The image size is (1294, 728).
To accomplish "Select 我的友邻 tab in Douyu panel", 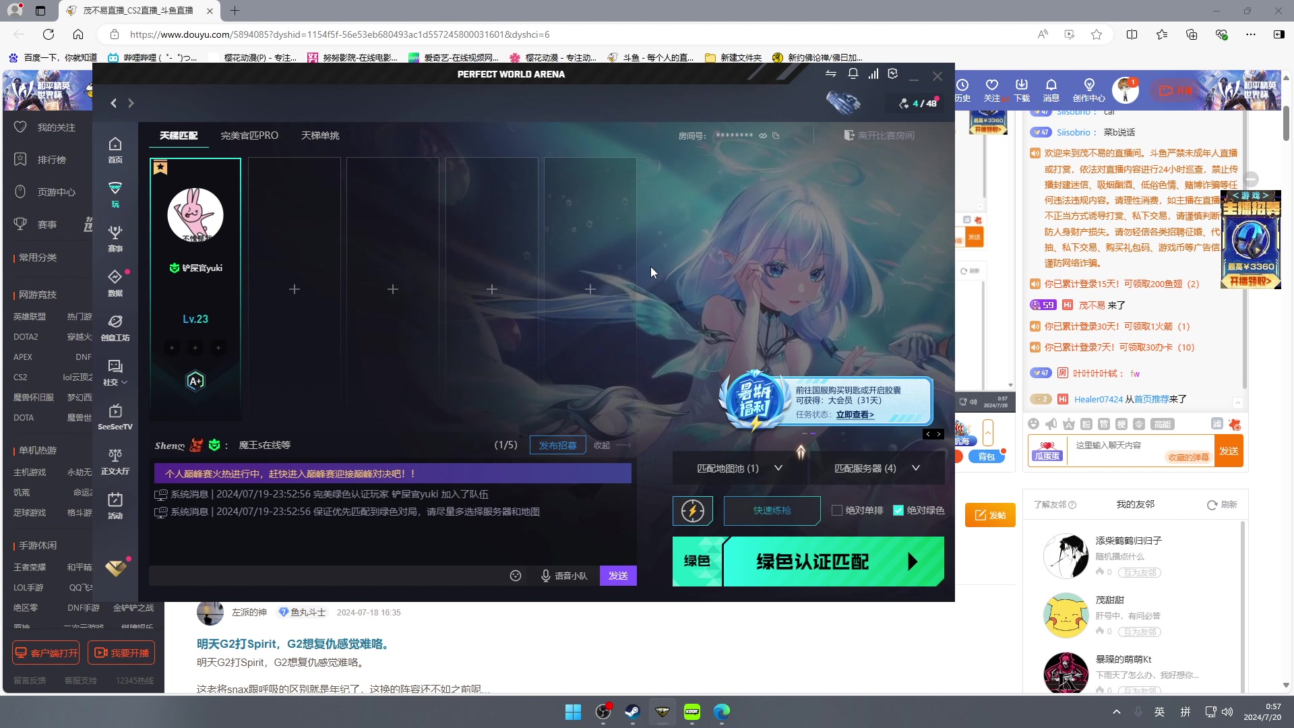I will (1135, 504).
